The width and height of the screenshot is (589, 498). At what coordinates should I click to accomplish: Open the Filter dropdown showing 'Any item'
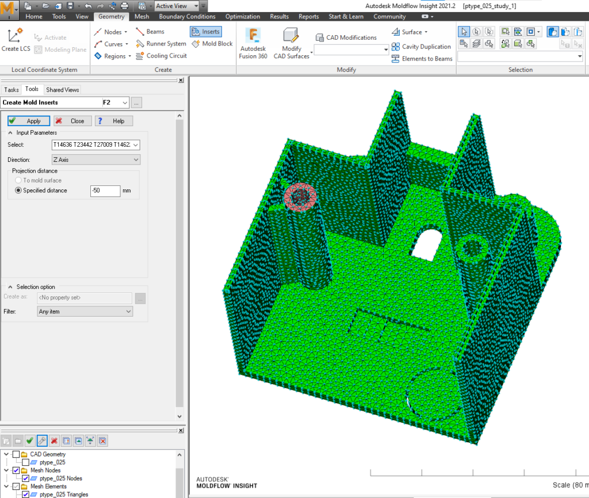(x=127, y=311)
